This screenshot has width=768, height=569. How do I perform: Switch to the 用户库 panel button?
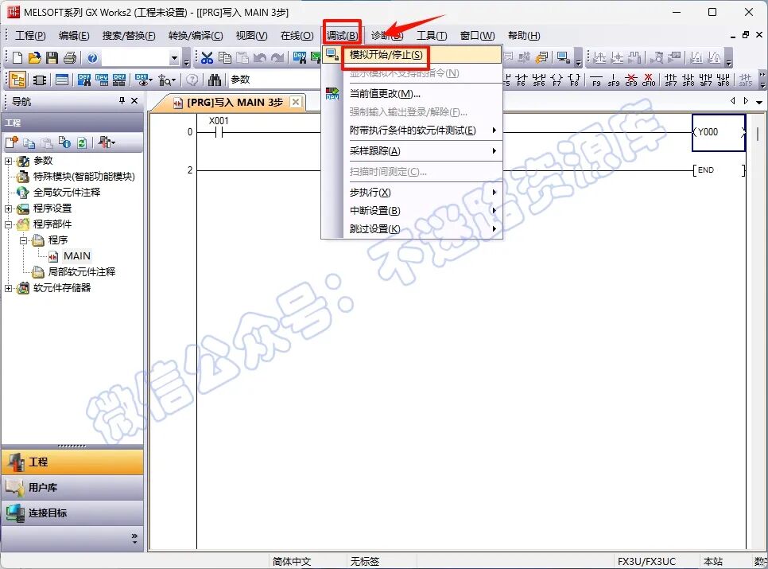click(x=72, y=488)
